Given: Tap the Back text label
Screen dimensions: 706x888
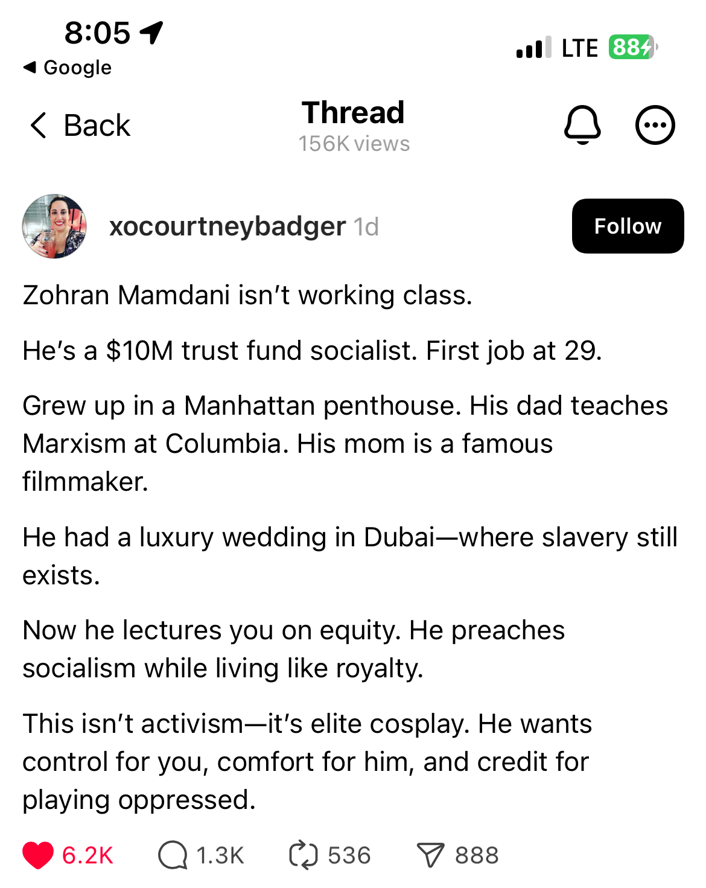Looking at the screenshot, I should click(x=97, y=126).
